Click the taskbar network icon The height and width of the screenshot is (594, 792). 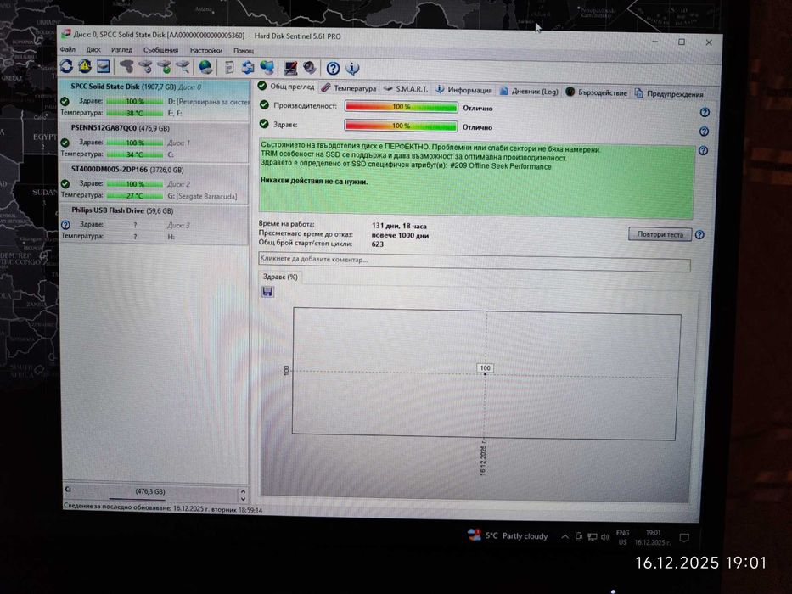tap(592, 537)
